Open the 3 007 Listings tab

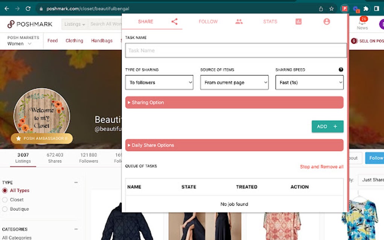pyautogui.click(x=23, y=158)
